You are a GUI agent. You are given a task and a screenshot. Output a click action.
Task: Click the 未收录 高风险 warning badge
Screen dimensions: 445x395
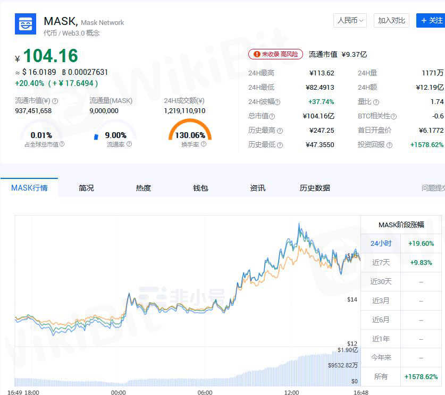(x=276, y=54)
